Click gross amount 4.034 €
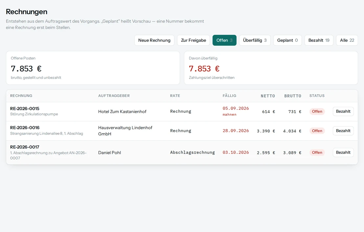364x232 pixels. click(x=292, y=131)
